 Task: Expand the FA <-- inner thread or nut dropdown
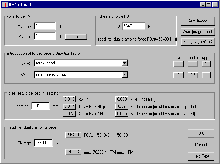point(124,74)
